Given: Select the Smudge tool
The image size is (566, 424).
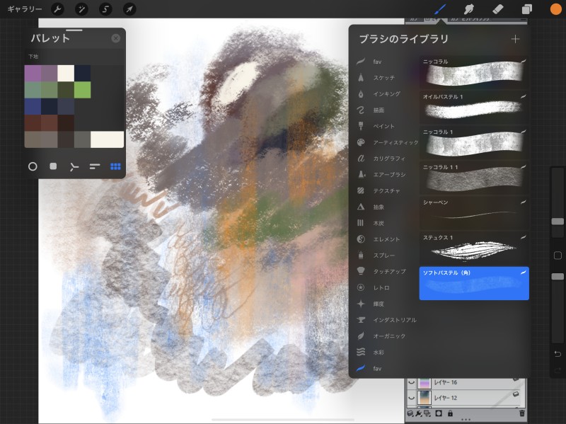Looking at the screenshot, I should tap(469, 9).
